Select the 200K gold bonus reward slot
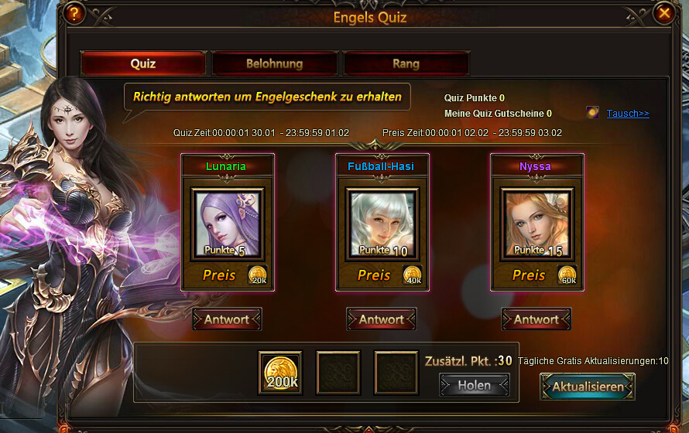This screenshot has height=433, width=689. pos(280,373)
